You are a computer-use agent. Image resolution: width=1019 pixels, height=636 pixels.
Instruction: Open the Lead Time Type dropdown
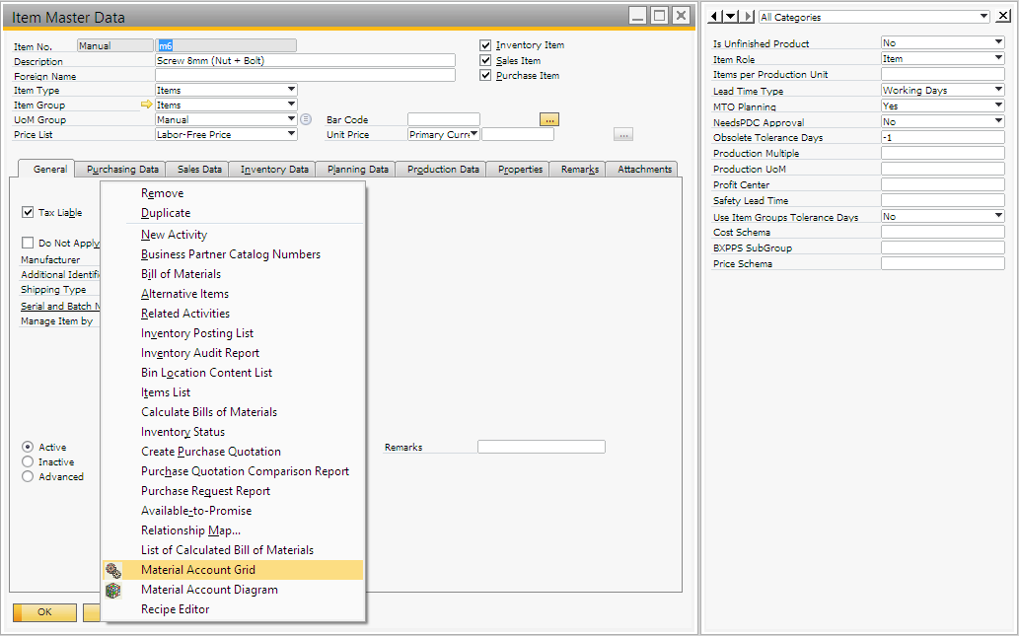(x=998, y=91)
